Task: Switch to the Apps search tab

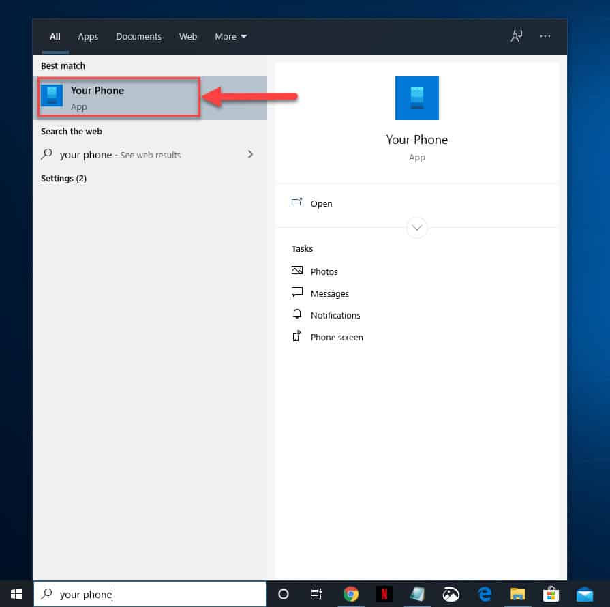Action: 88,37
